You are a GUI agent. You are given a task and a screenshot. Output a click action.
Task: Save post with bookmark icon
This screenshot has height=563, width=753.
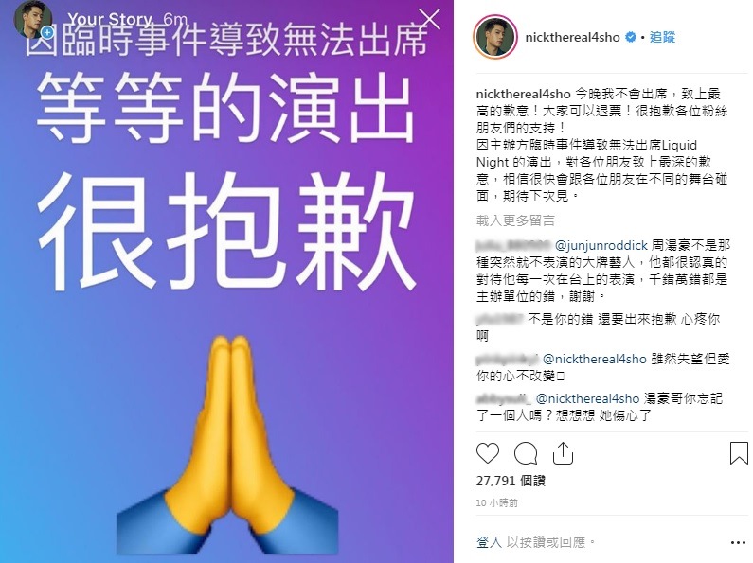coord(739,453)
